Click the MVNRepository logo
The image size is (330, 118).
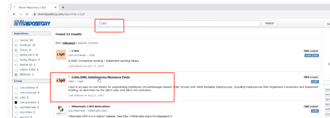click(x=32, y=23)
